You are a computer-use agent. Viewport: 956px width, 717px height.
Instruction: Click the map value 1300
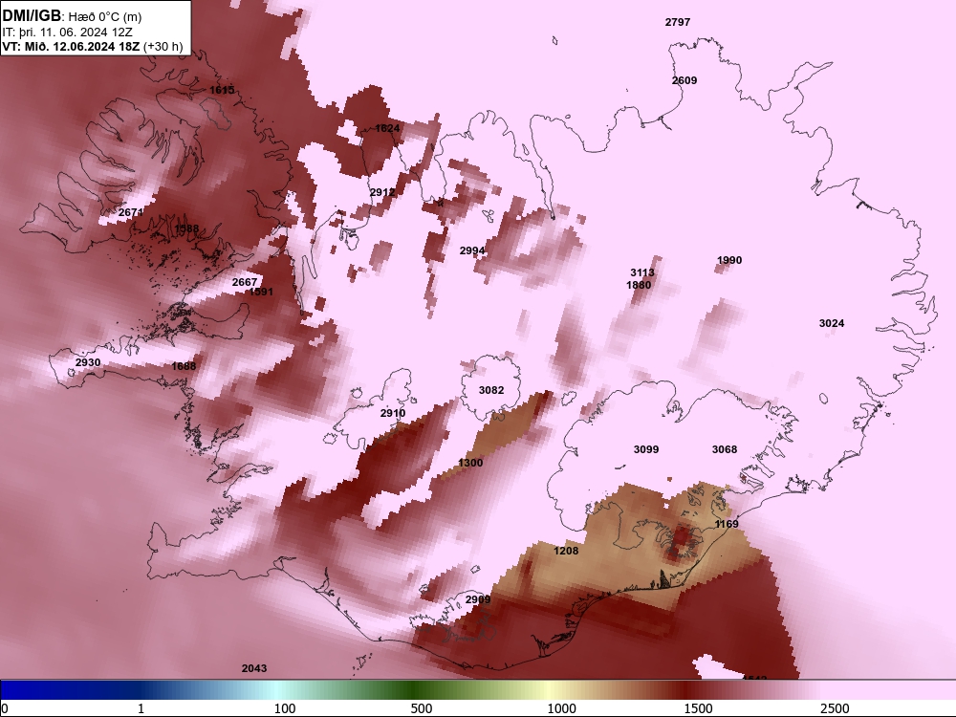(470, 463)
